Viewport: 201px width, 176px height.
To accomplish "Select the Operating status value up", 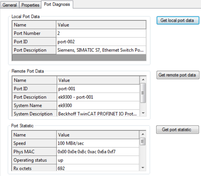I will click(x=98, y=160).
